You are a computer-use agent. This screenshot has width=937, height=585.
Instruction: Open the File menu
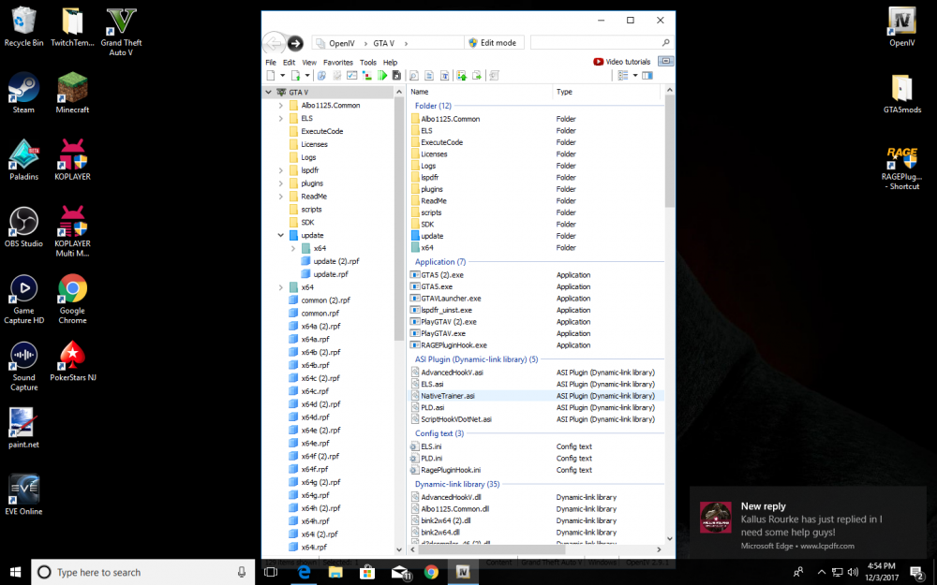point(271,62)
